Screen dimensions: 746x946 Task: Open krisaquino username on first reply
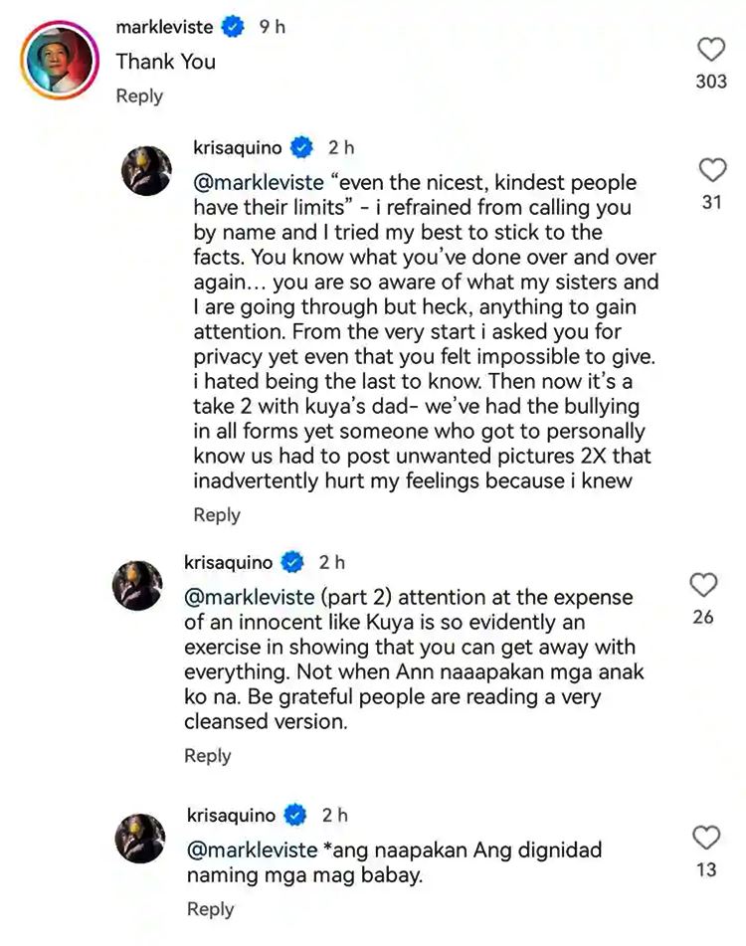point(238,148)
